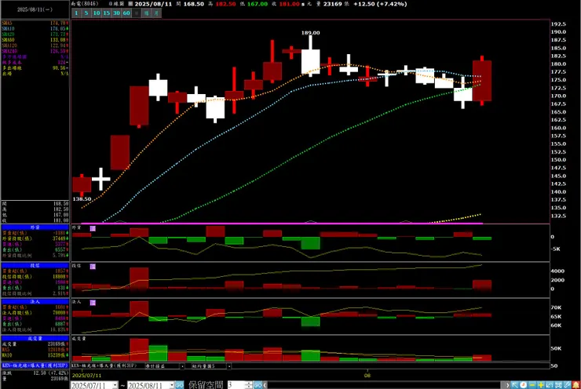Click the yellow plus zoom-in icon
Screen dimensions: 581x389
(x=541, y=385)
